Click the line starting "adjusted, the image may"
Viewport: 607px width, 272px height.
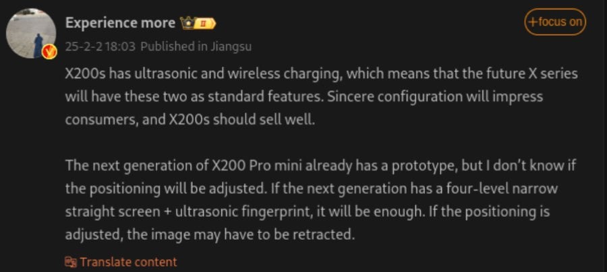[x=210, y=235]
